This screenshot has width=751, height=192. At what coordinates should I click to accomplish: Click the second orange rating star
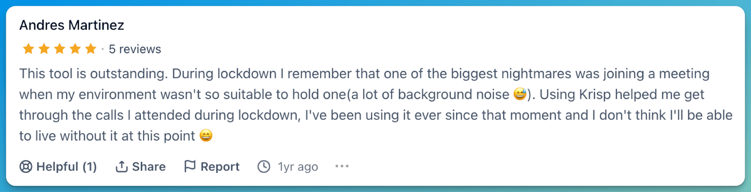click(x=44, y=49)
